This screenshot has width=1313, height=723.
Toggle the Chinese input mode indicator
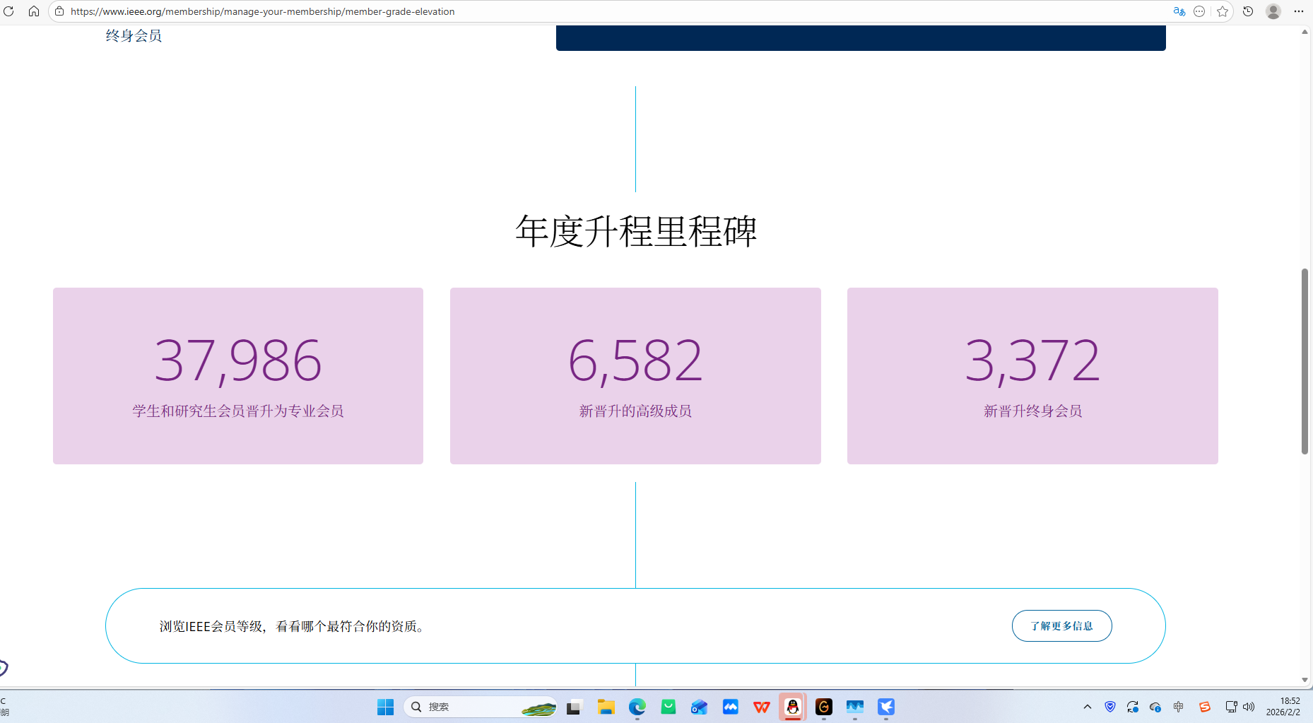click(1178, 707)
